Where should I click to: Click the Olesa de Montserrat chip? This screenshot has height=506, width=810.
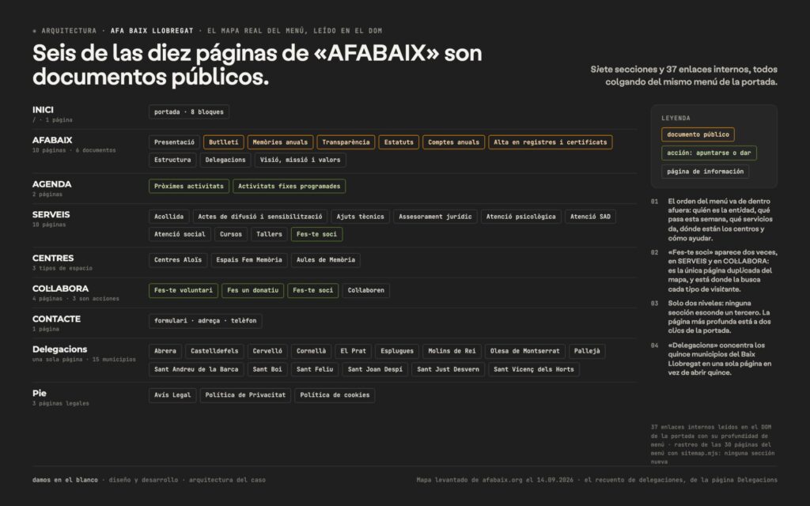pos(525,351)
